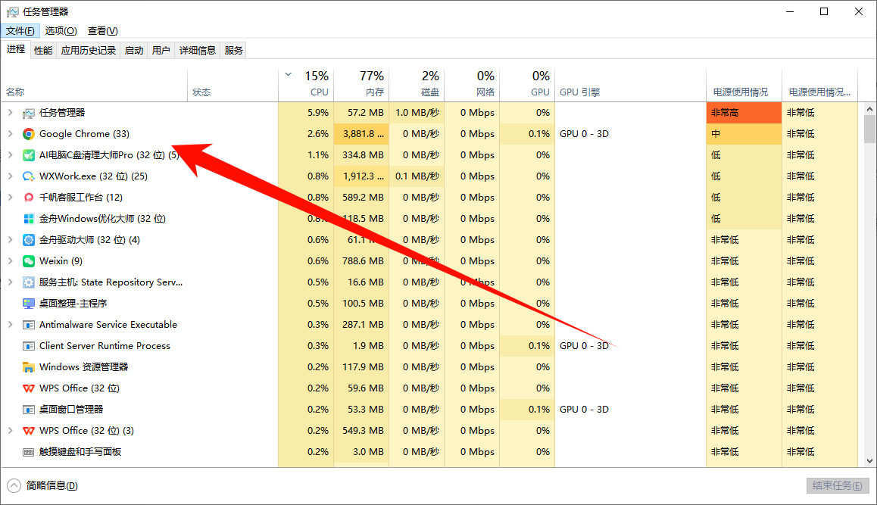Click the WXWork.exe process icon
The height and width of the screenshot is (505, 877).
(28, 176)
